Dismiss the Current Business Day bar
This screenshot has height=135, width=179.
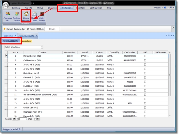click(x=173, y=28)
